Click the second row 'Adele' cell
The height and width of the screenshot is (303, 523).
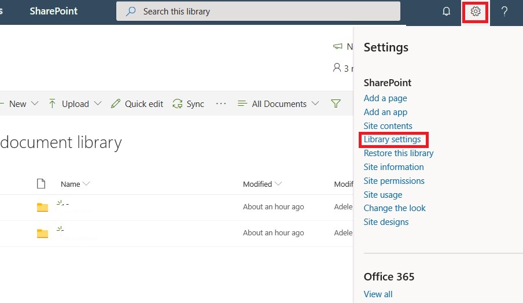point(343,232)
